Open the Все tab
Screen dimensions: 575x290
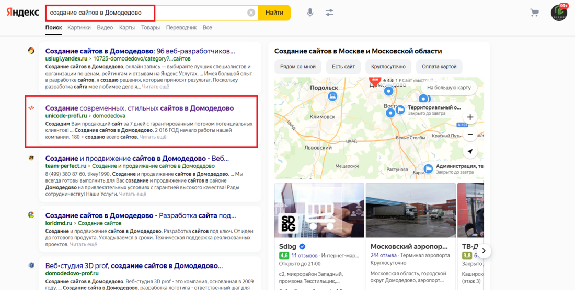[x=207, y=28]
